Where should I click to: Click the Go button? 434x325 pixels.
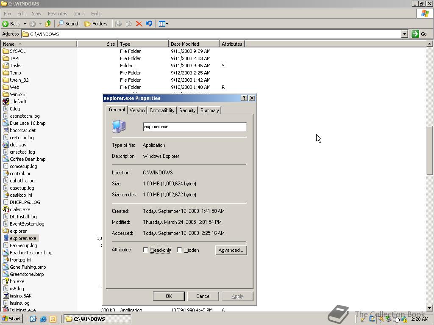pos(419,34)
